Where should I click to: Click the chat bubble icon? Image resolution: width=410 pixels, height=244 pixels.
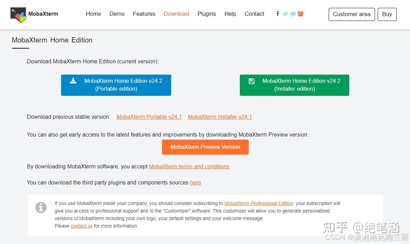tap(293, 14)
